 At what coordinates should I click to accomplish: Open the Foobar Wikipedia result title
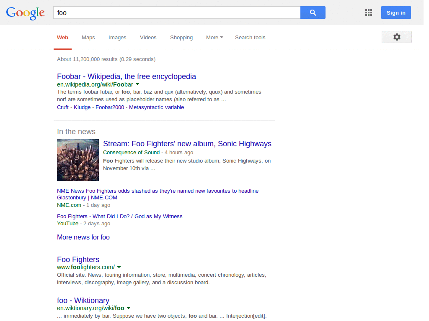click(127, 76)
